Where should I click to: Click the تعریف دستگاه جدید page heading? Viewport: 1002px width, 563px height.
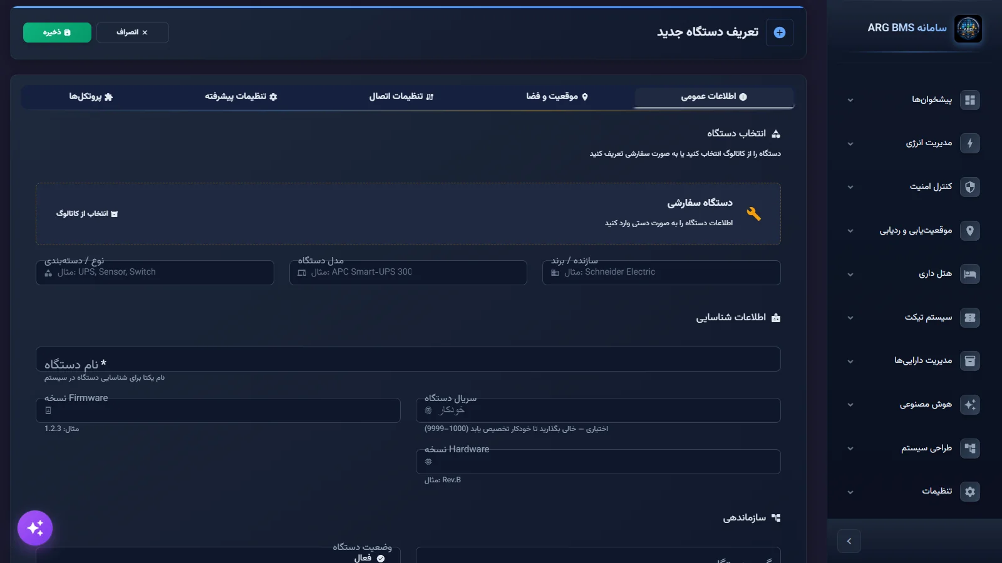(x=708, y=33)
